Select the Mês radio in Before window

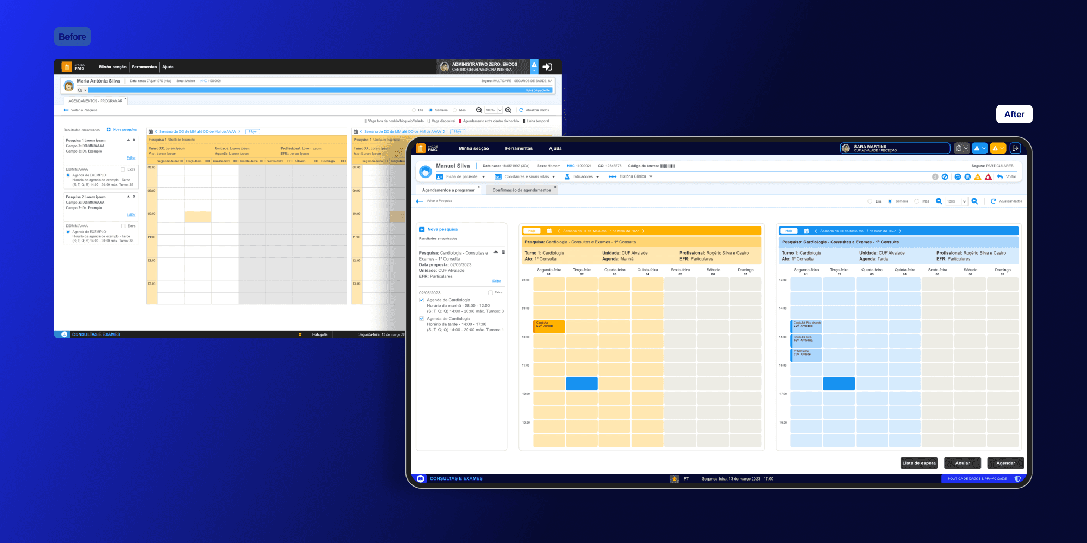click(x=454, y=110)
